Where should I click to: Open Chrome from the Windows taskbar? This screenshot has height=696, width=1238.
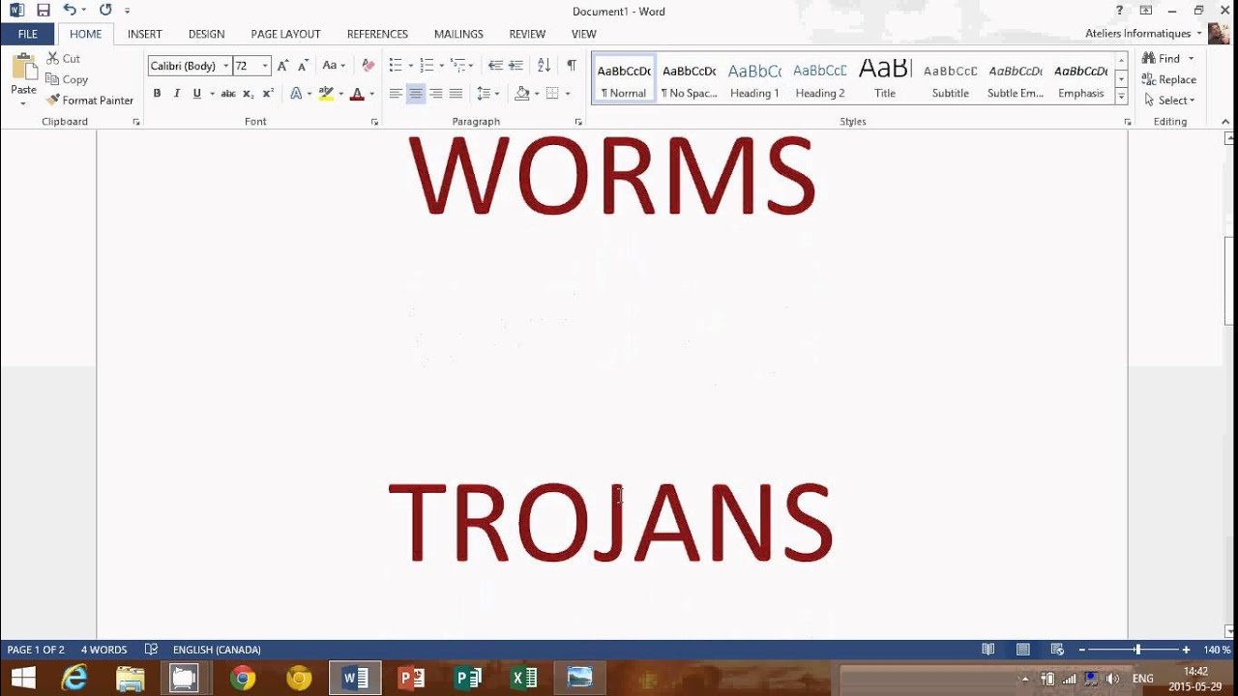(243, 678)
